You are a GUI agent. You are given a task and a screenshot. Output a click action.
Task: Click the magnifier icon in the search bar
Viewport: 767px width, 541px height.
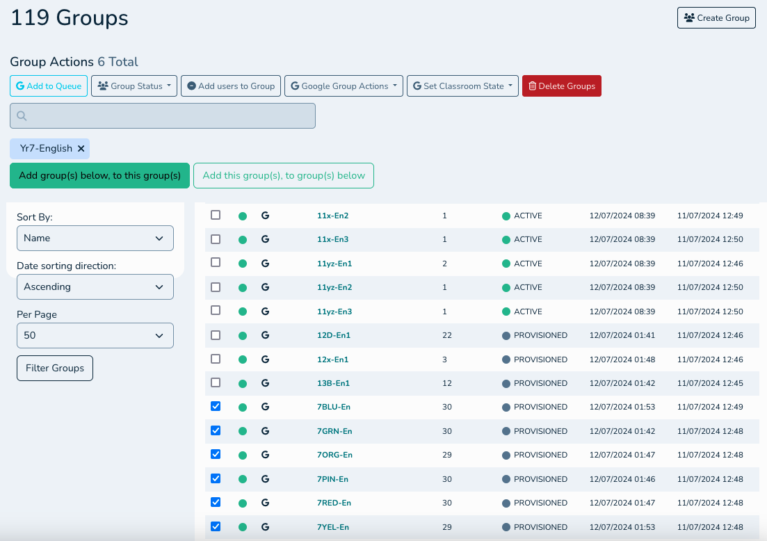pos(22,116)
